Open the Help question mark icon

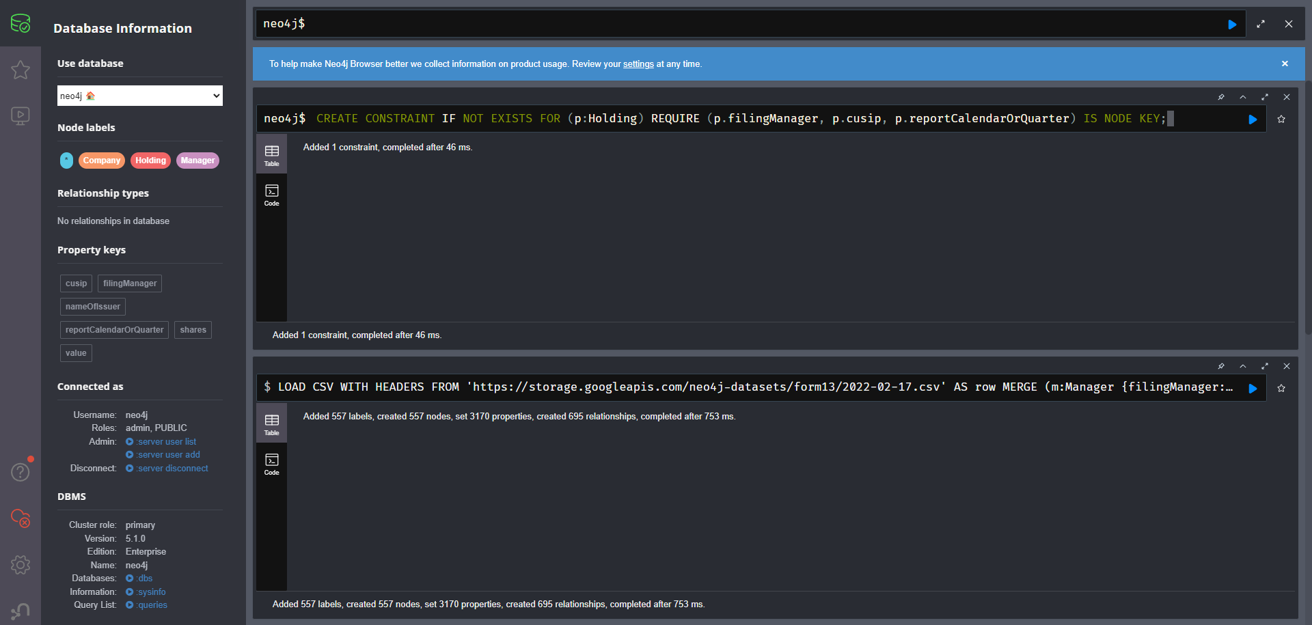click(20, 471)
